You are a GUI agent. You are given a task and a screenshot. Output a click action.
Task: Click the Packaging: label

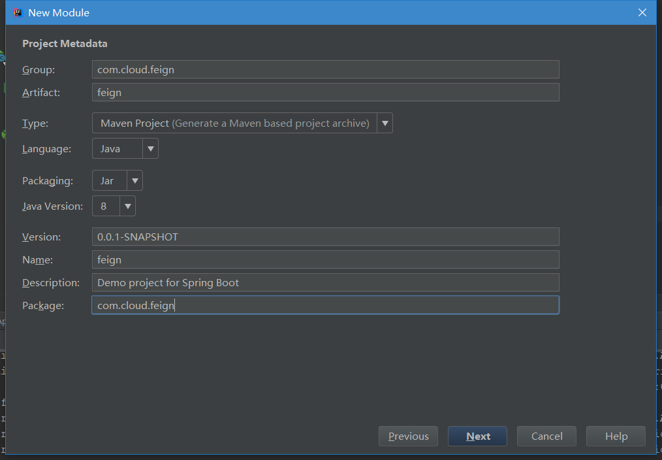pyautogui.click(x=48, y=181)
